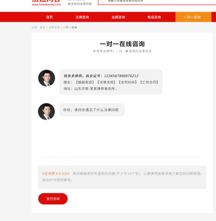Click the specialty tag 【婚姻家庭】
The image size is (216, 221).
[x=85, y=82]
